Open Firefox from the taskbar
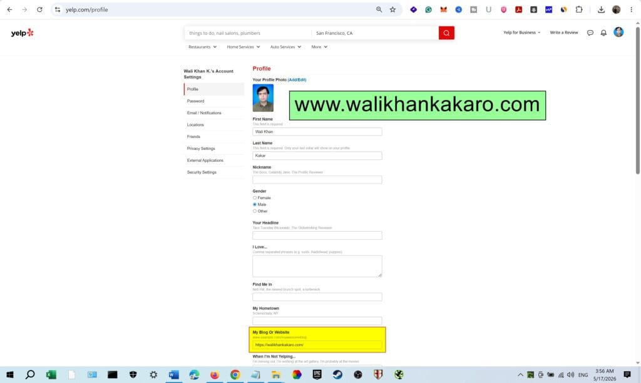The width and height of the screenshot is (641, 383). (x=215, y=374)
